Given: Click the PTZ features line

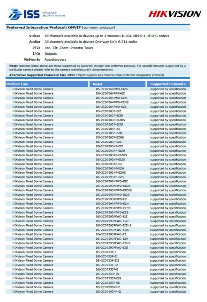Looking at the screenshot, I should (69, 48).
